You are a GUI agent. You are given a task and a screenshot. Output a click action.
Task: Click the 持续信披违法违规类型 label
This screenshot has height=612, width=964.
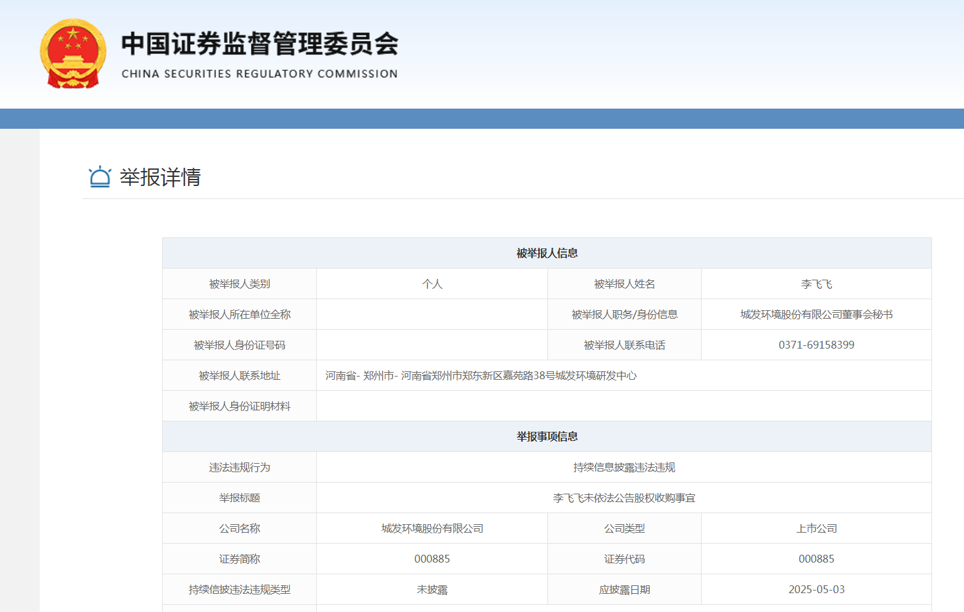tap(240, 590)
